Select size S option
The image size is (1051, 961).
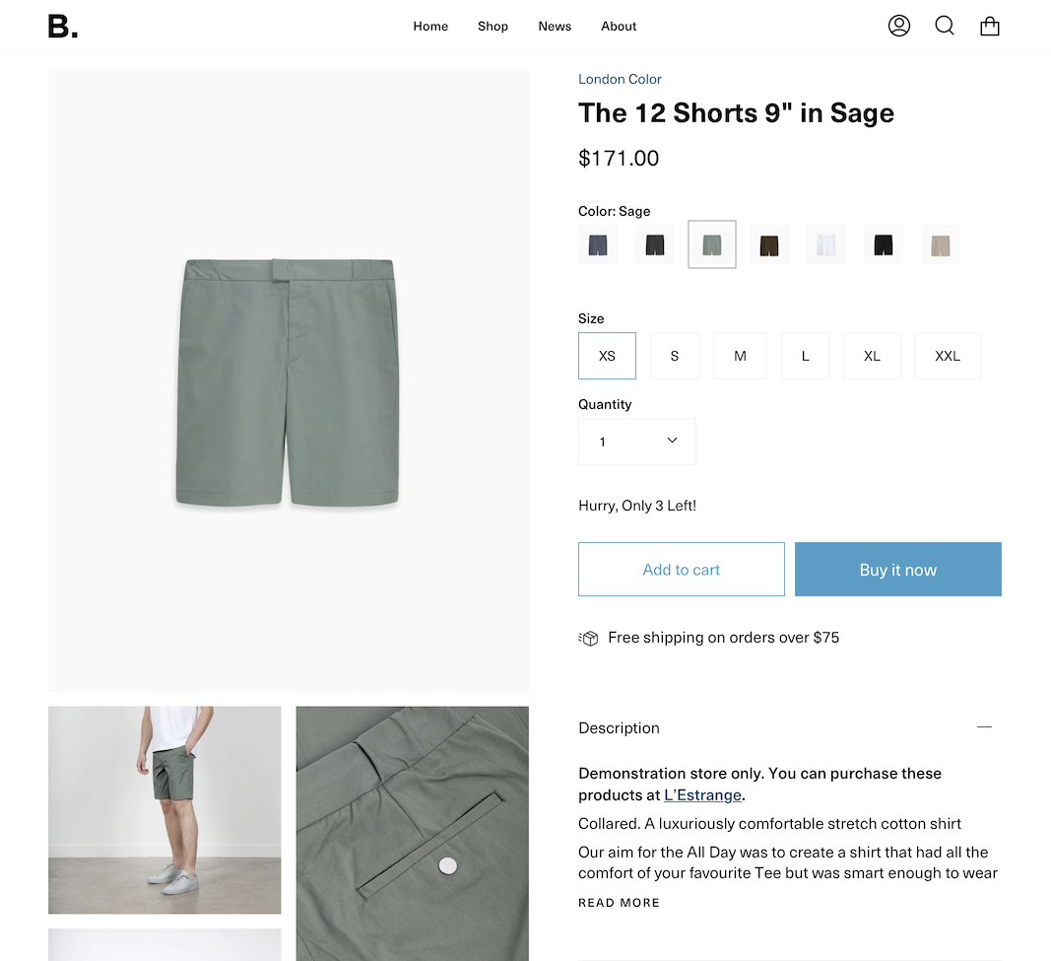[x=675, y=356]
